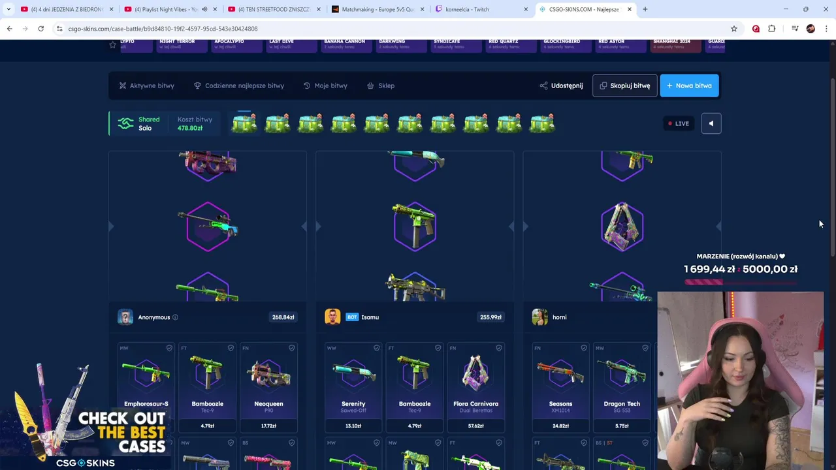Click the shield icon on Serenity card
This screenshot has width=836, height=470.
point(376,348)
